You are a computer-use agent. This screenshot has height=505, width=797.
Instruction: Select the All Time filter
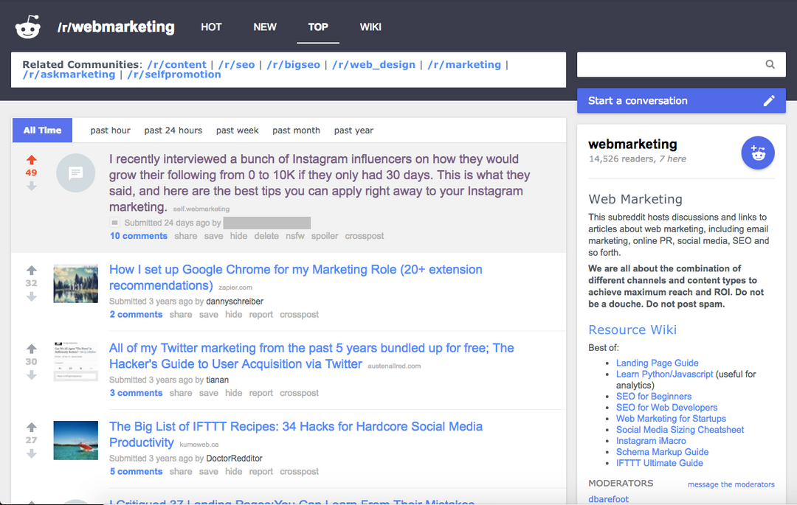42,130
